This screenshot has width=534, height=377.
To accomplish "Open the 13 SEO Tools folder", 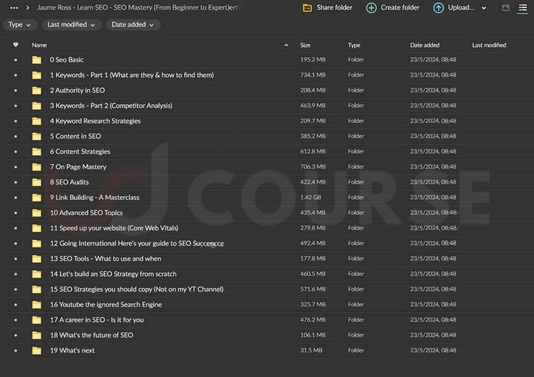I will [x=105, y=258].
